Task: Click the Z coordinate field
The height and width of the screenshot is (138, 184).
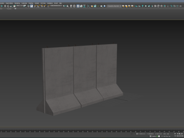Action: click(x=159, y=134)
